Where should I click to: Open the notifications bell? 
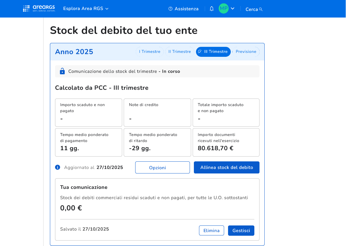211,9
